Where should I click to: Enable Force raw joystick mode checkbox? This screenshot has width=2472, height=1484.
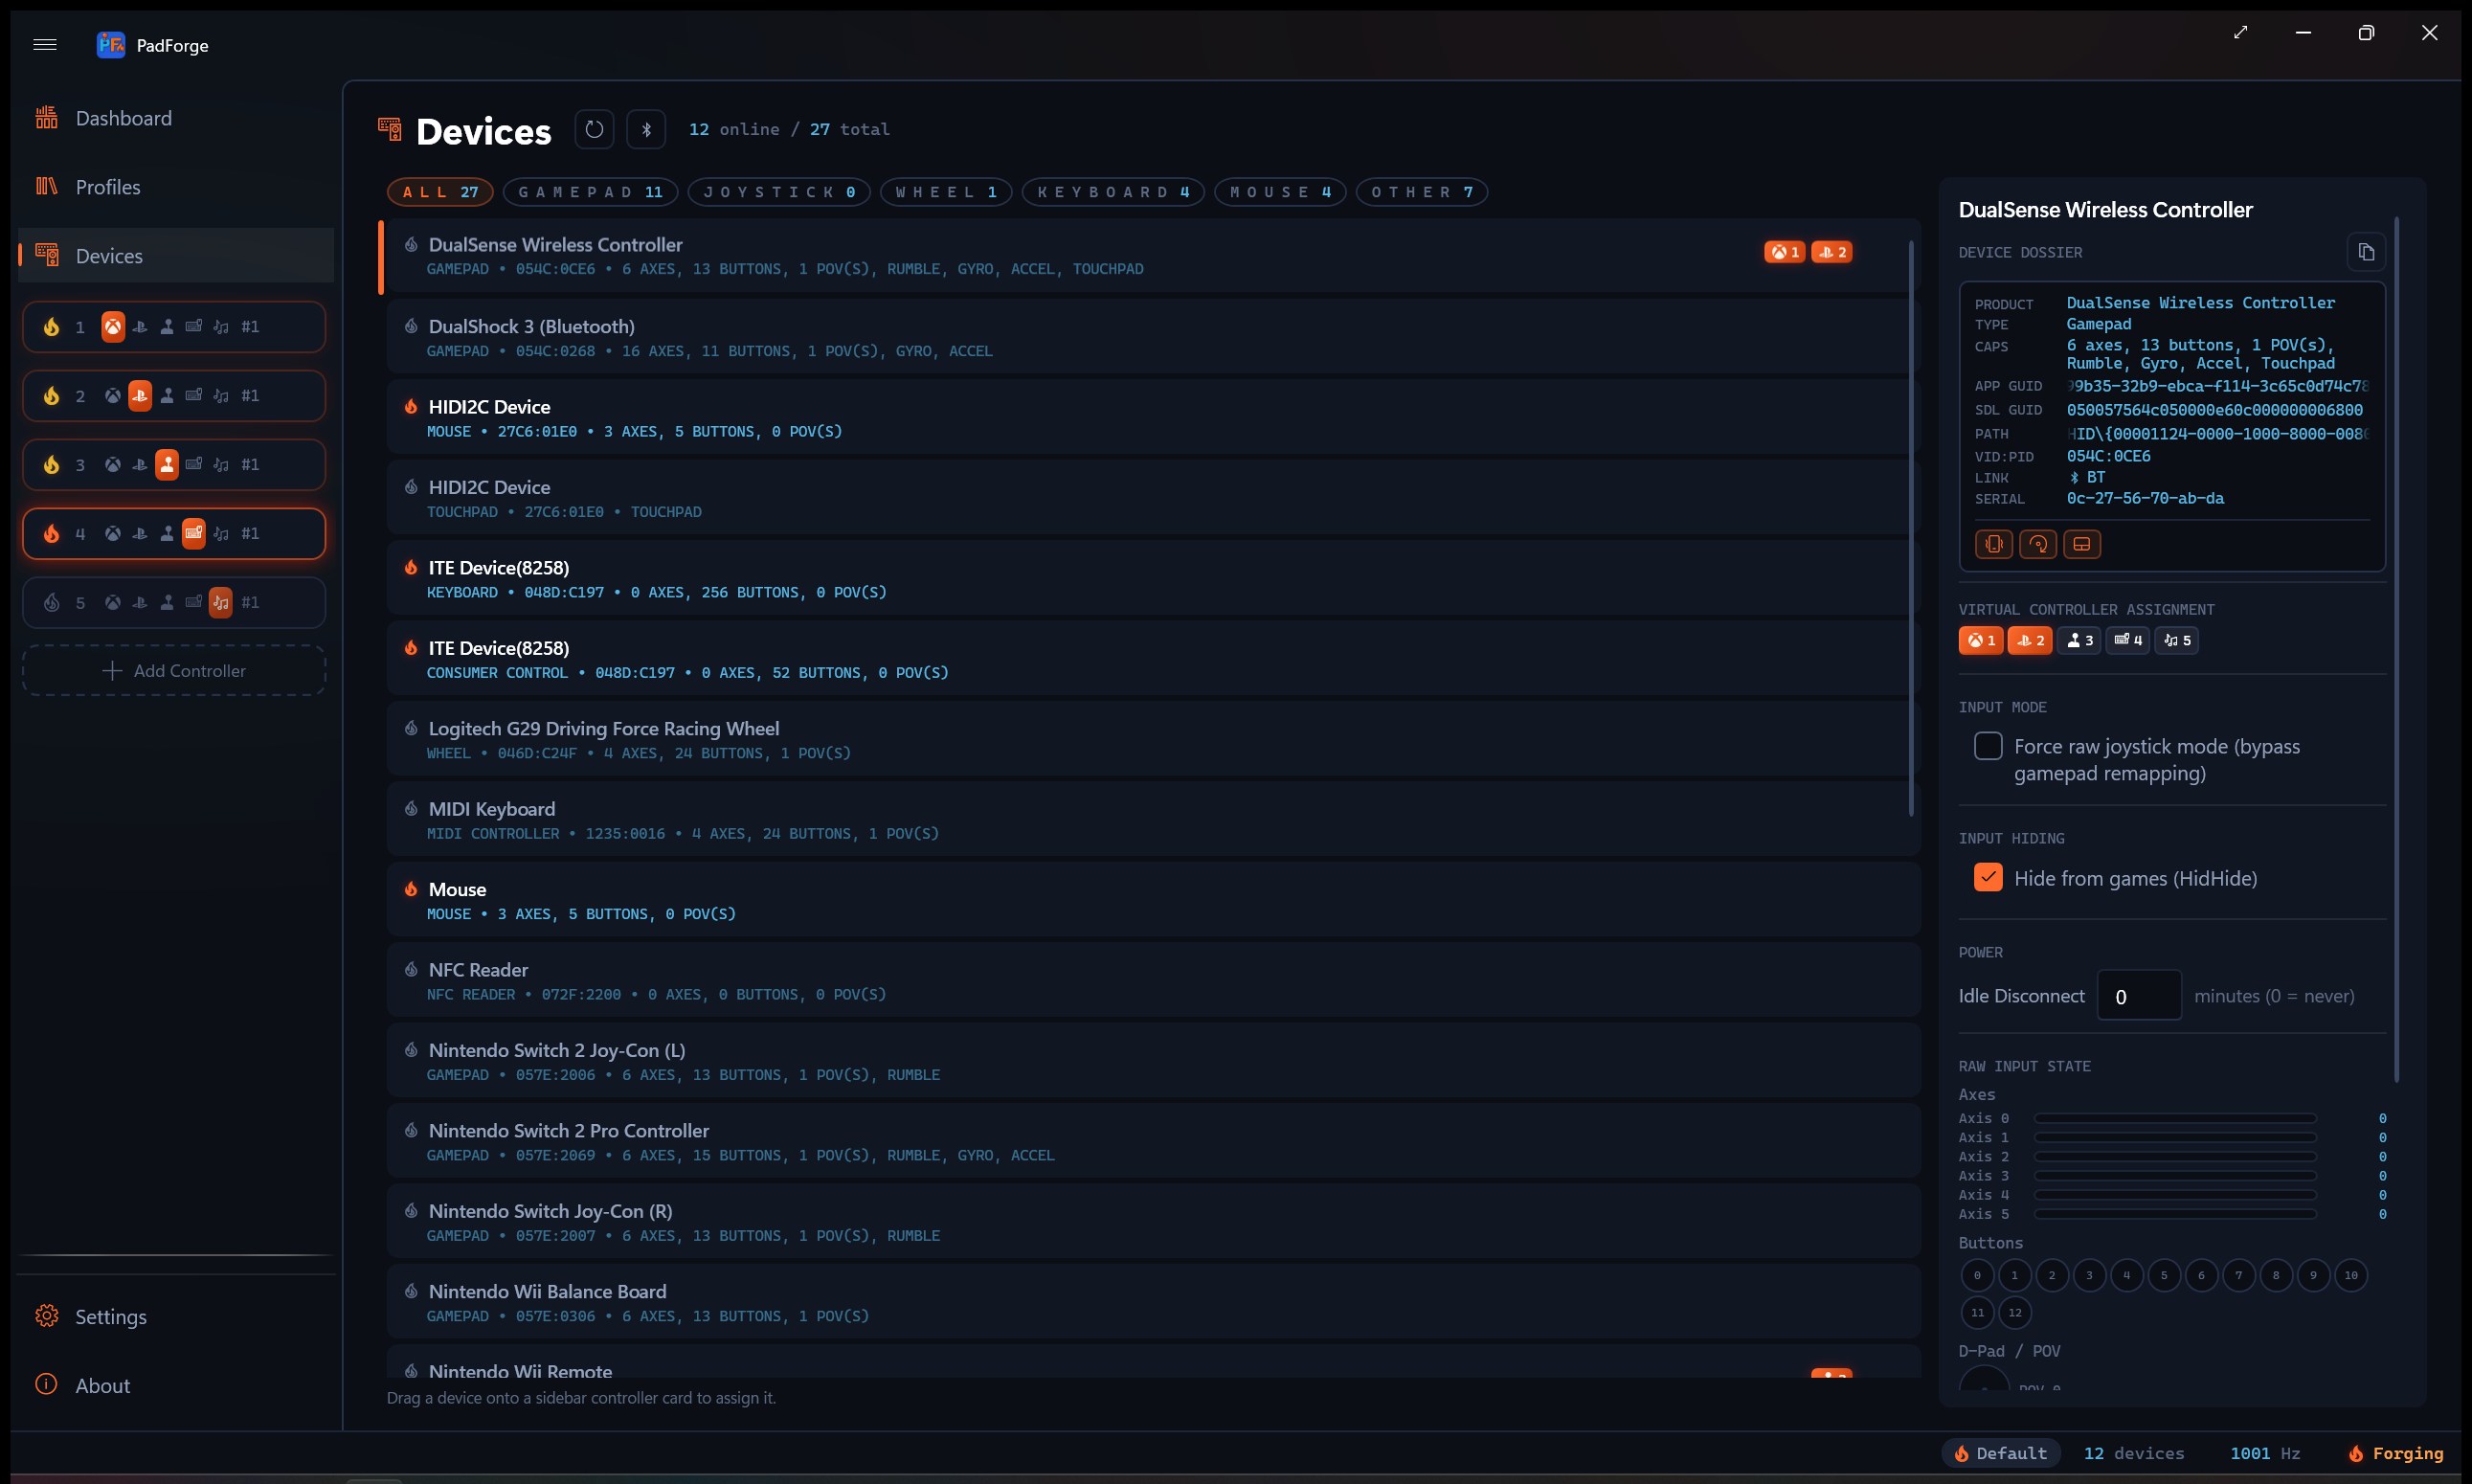click(1988, 746)
